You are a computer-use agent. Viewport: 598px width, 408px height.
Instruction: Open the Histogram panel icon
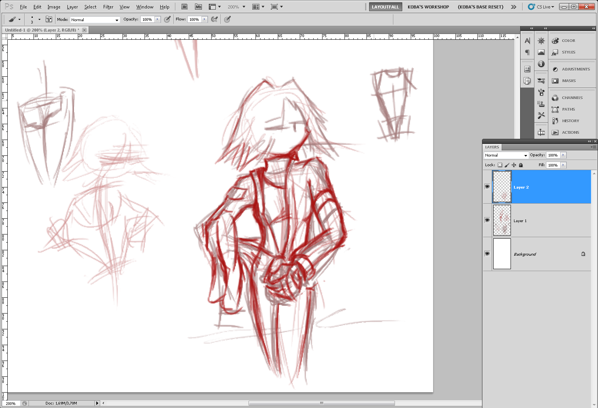[x=541, y=52]
